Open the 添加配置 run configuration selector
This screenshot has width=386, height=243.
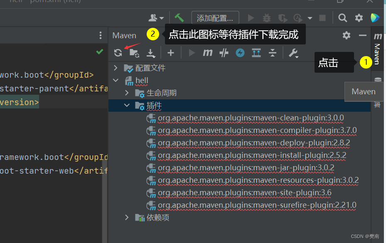214,17
